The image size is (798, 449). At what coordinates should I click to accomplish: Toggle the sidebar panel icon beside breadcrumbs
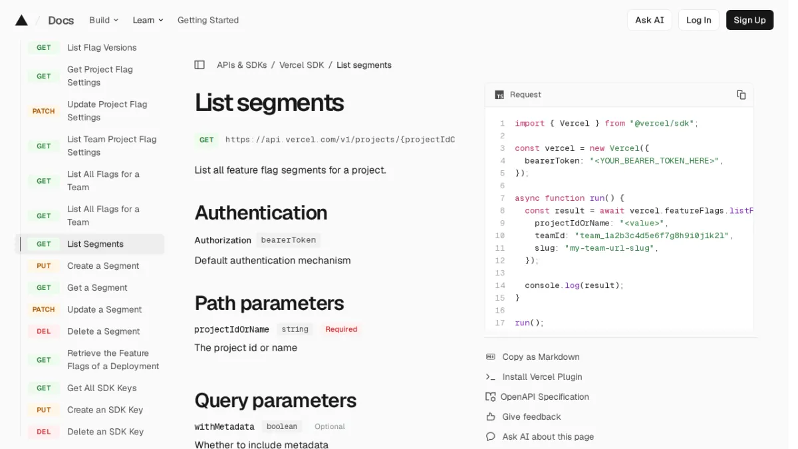click(x=199, y=65)
